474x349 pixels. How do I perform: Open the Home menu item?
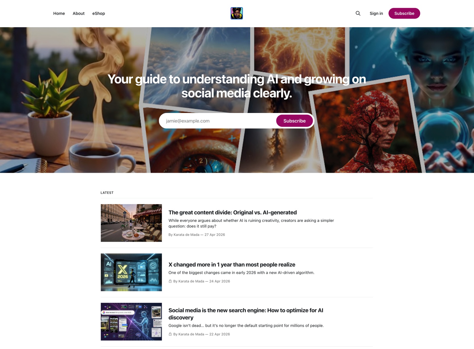(x=59, y=13)
